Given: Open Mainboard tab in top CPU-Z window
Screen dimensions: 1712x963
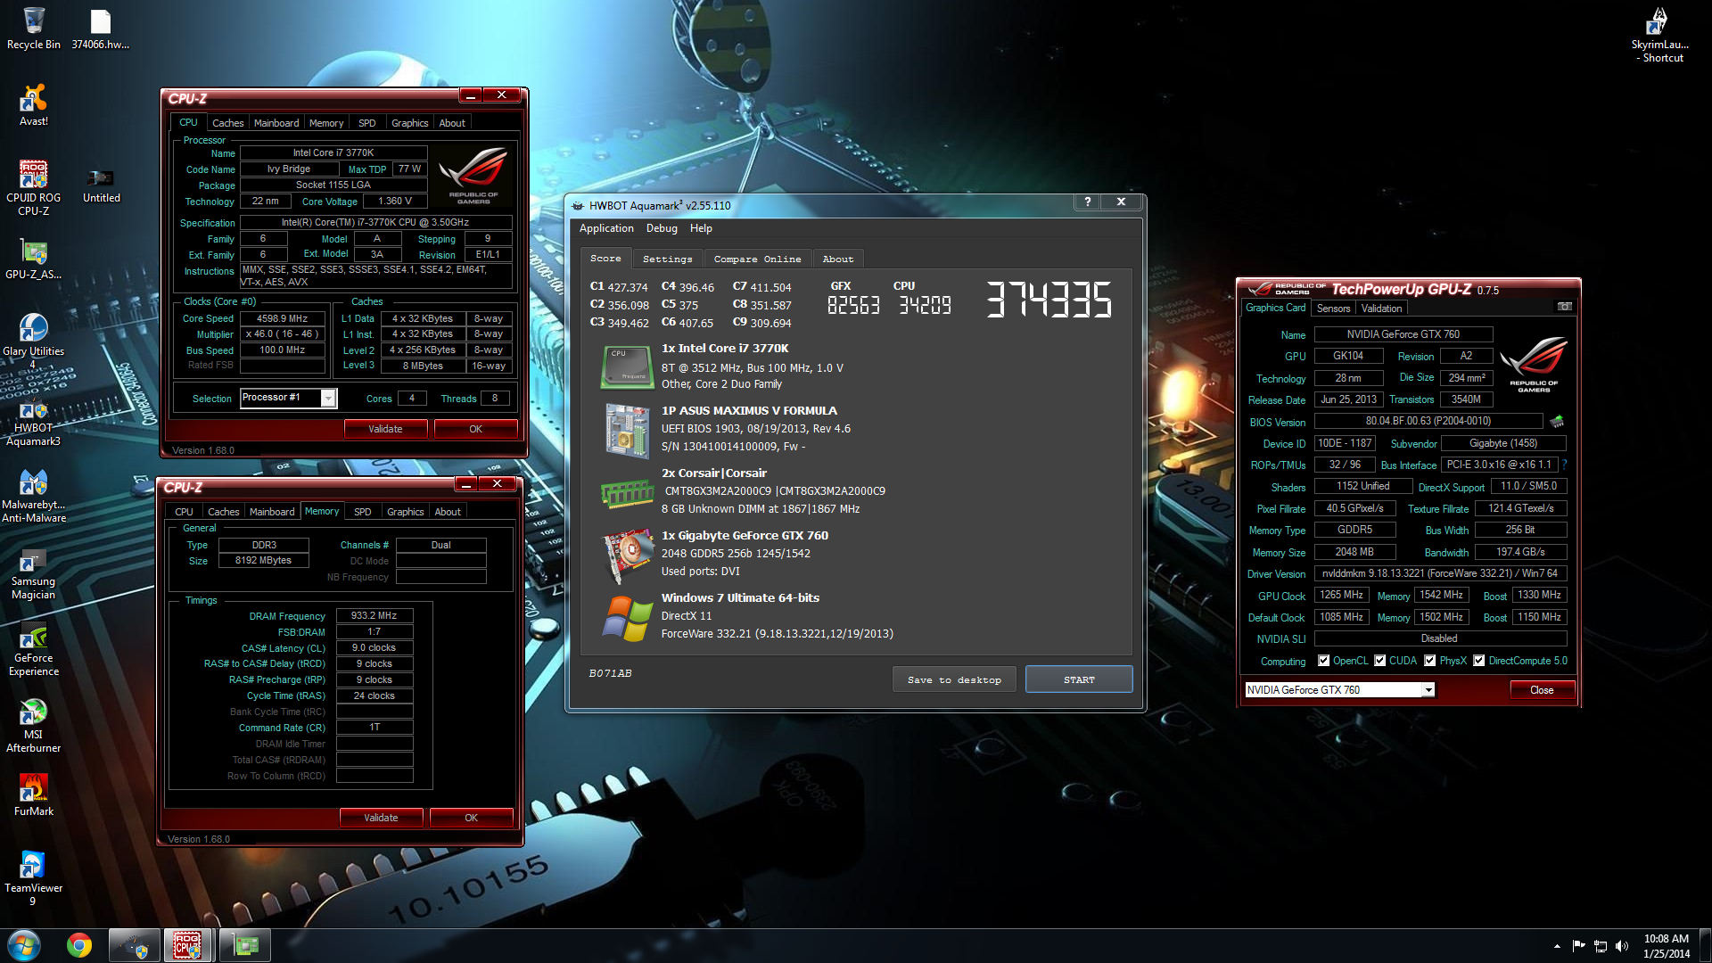Looking at the screenshot, I should pos(276,123).
